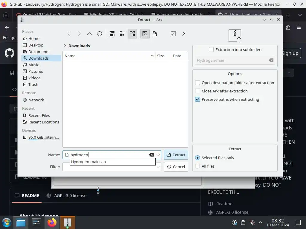Clear the Hydrogen-main subfolder field
Image resolution: width=306 pixels, height=229 pixels.
271,60
